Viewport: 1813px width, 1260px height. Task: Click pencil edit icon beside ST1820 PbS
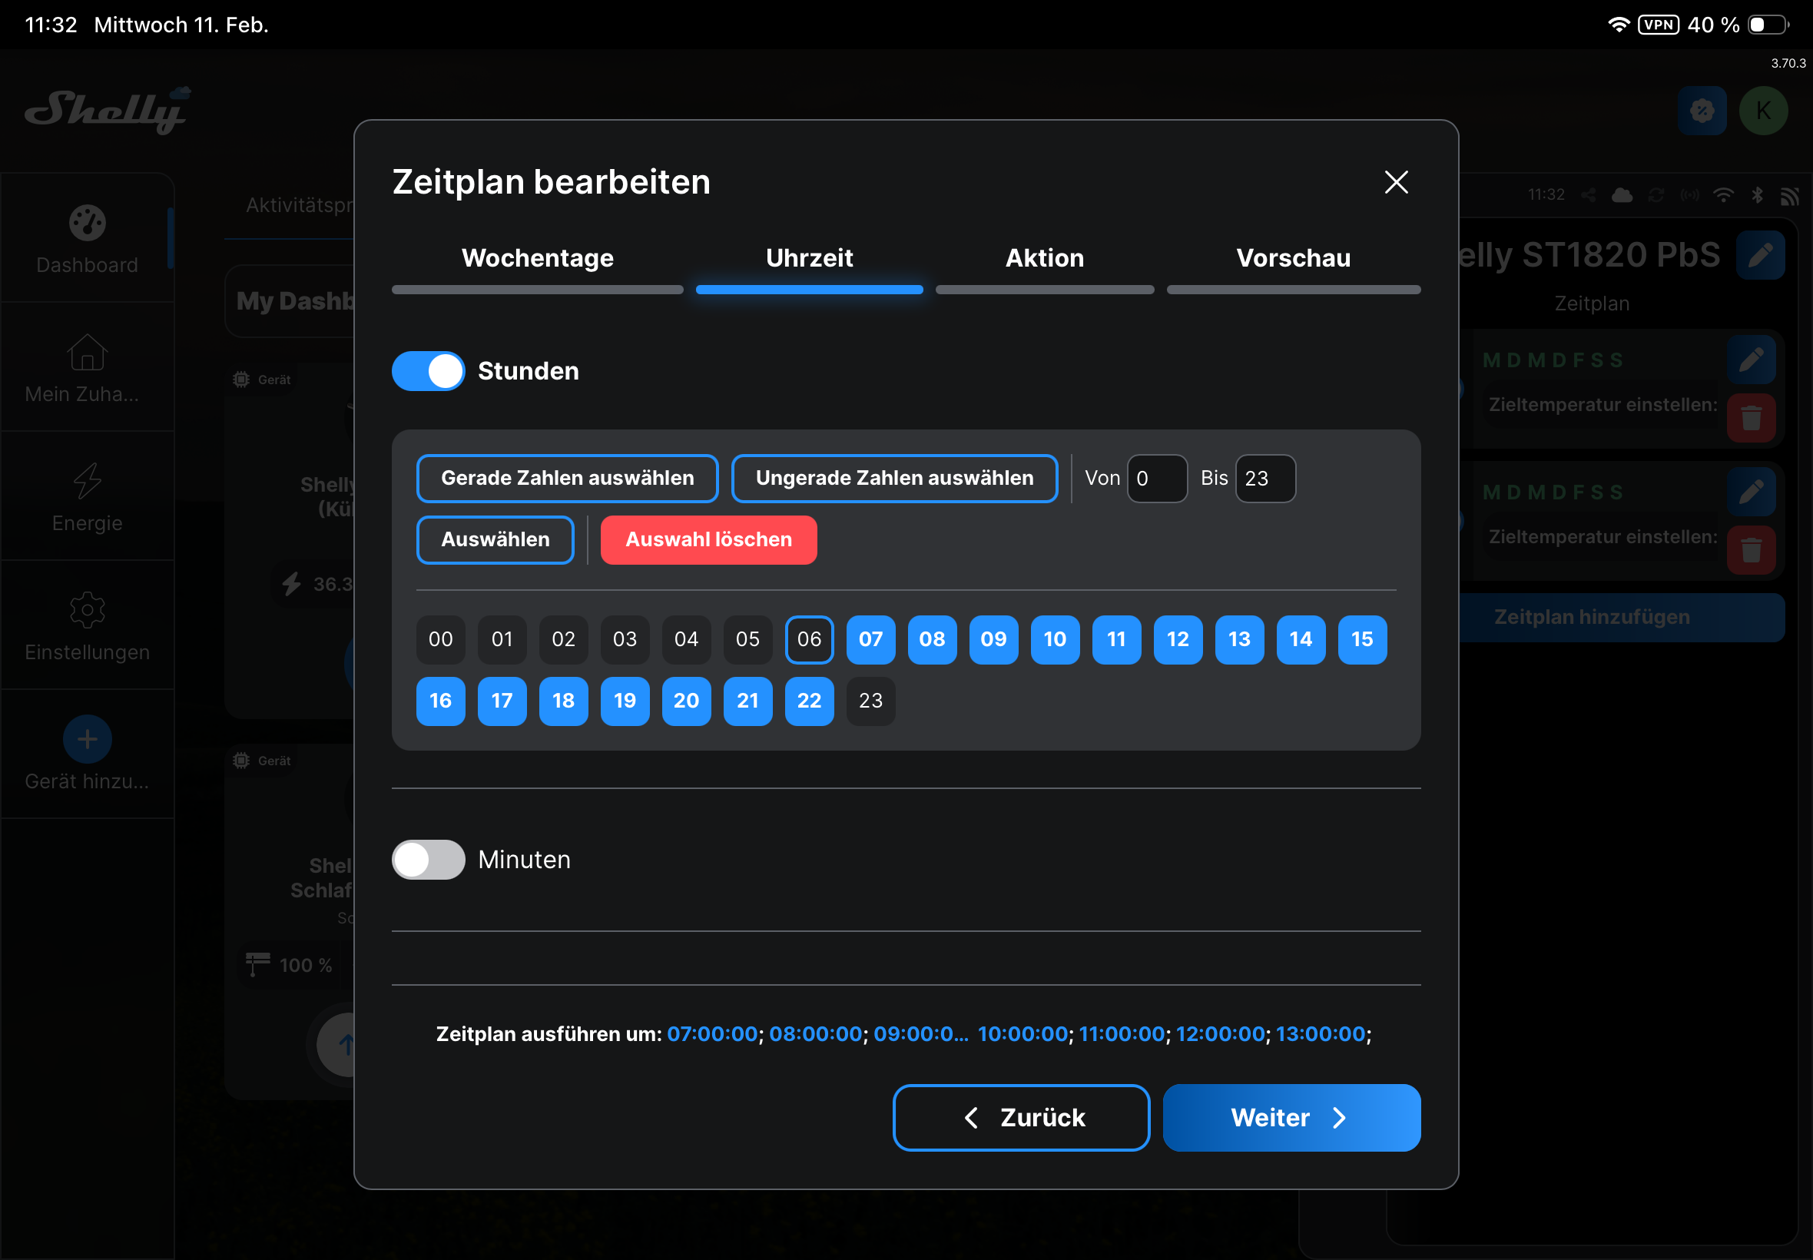(x=1759, y=255)
